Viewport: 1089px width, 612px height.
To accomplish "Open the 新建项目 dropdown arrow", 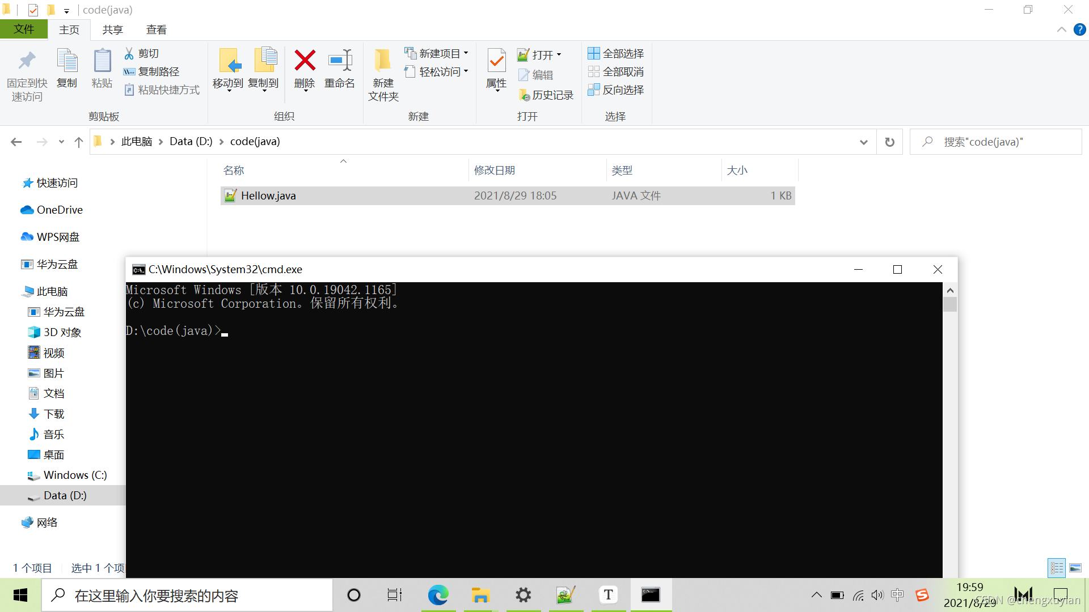I will 467,53.
